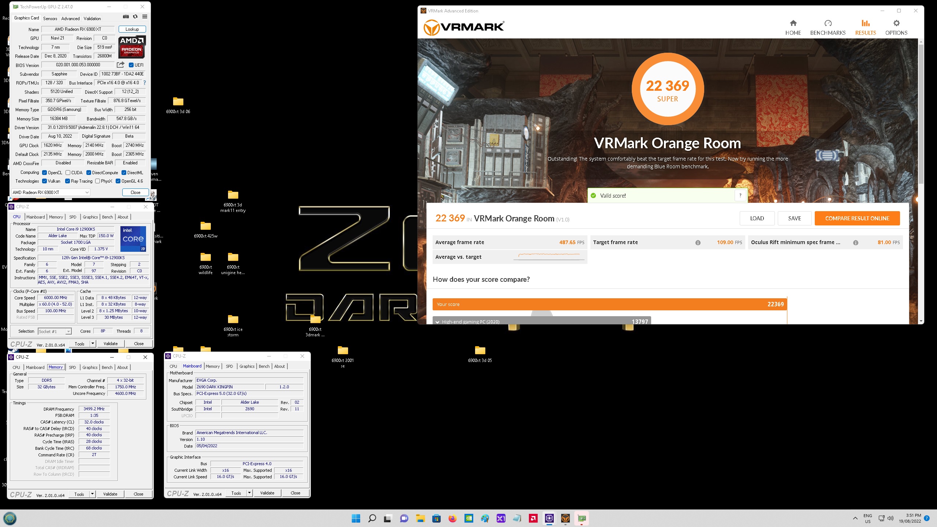Click the info icon beside Target frame rate

698,243
